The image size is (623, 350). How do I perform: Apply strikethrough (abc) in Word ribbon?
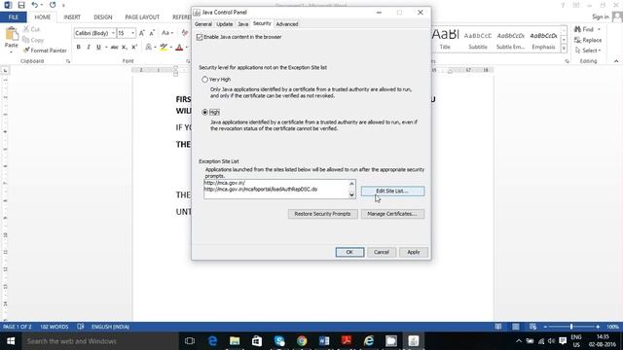pyautogui.click(x=115, y=48)
